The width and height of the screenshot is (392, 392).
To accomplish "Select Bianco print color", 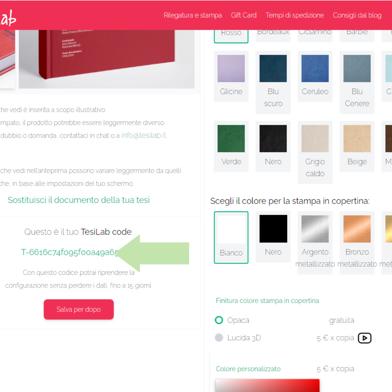I will [x=231, y=237].
